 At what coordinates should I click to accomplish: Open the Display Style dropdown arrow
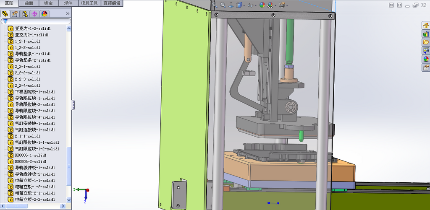tap(244, 5)
